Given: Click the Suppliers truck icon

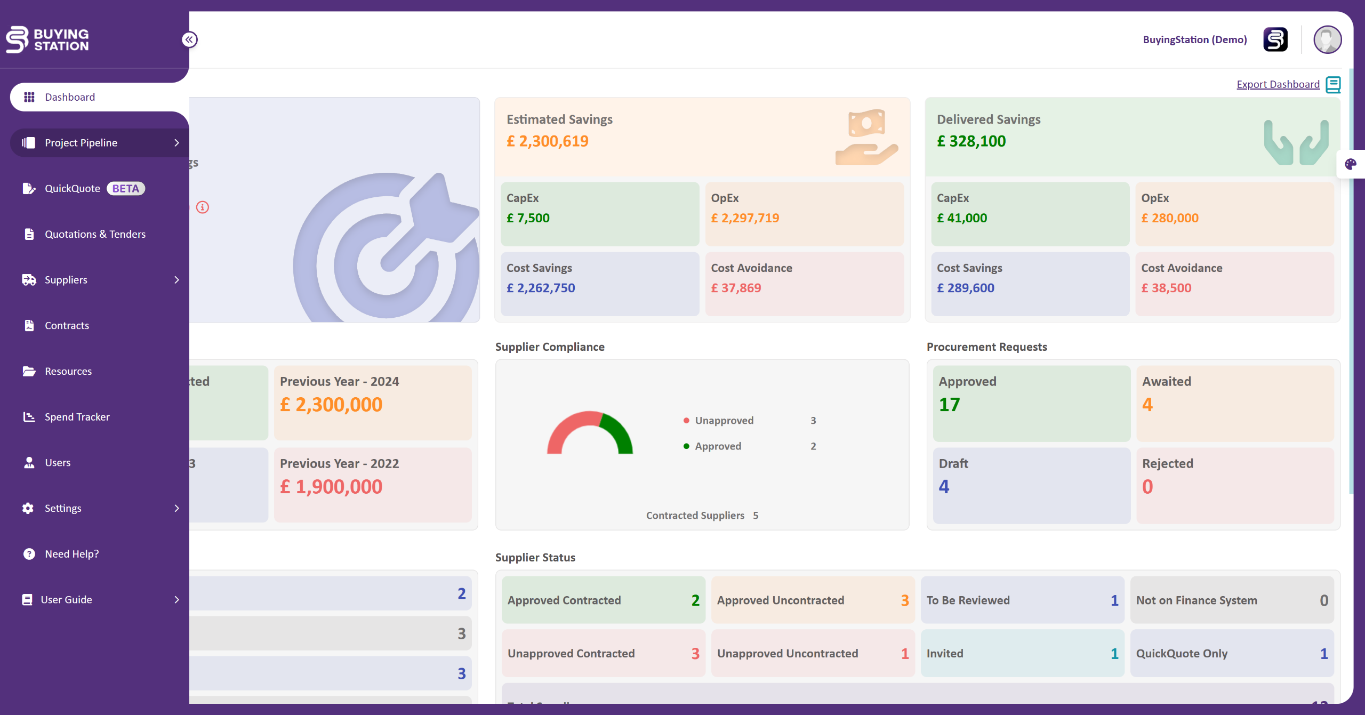Looking at the screenshot, I should (x=29, y=280).
